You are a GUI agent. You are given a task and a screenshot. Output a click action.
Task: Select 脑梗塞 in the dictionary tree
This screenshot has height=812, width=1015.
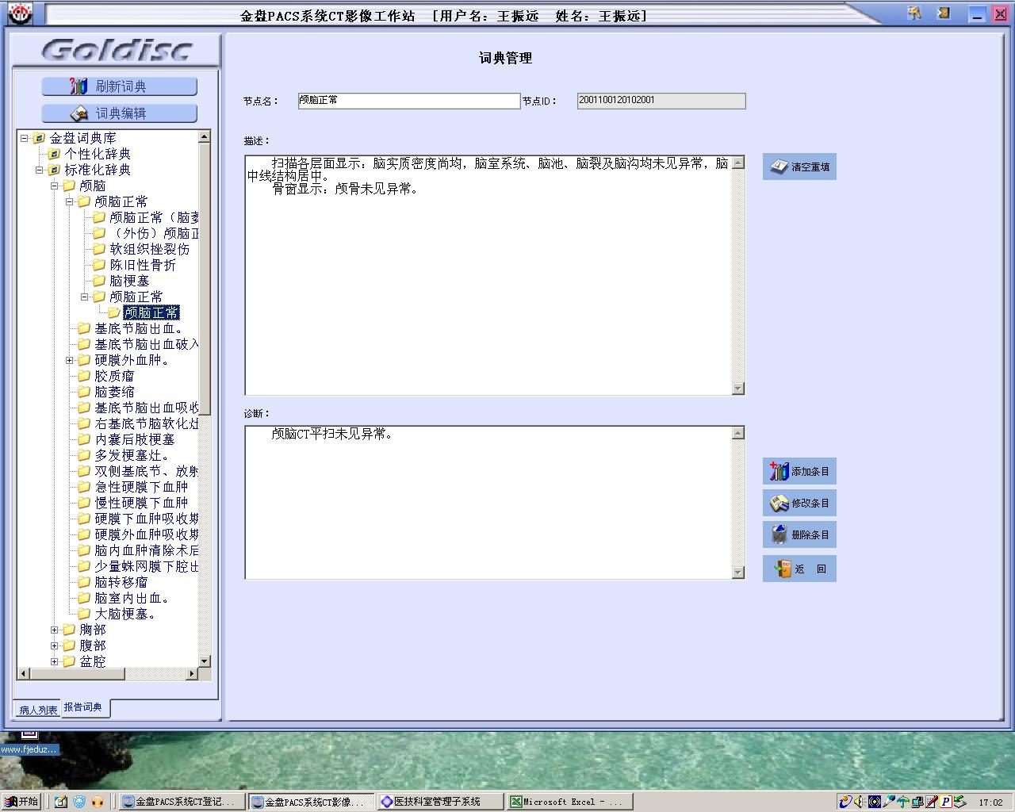click(129, 281)
